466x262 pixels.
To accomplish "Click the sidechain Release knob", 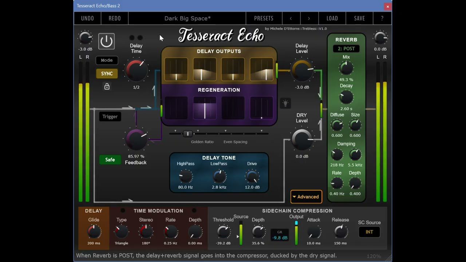I will click(x=340, y=232).
